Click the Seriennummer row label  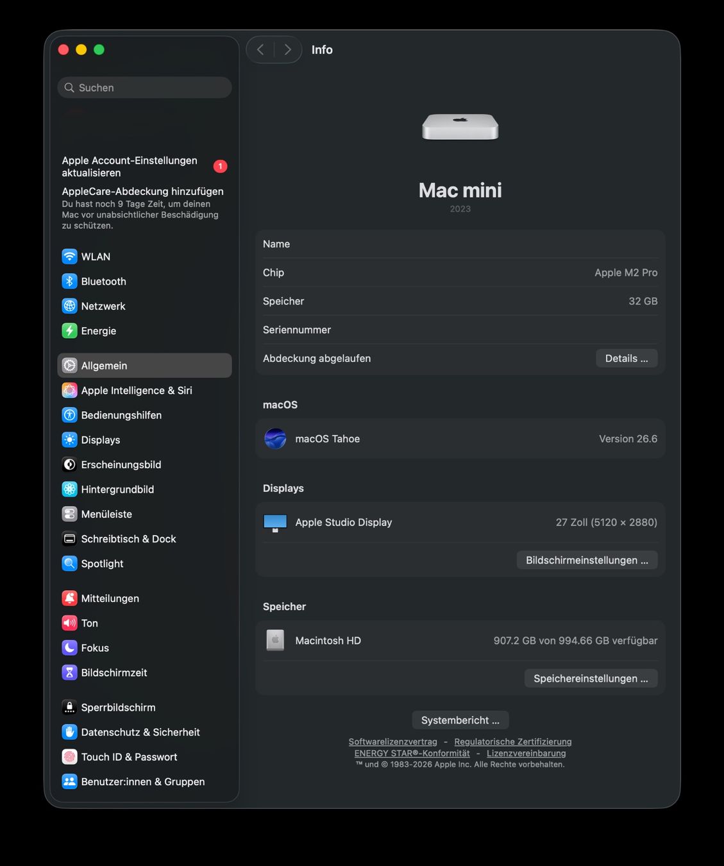297,330
